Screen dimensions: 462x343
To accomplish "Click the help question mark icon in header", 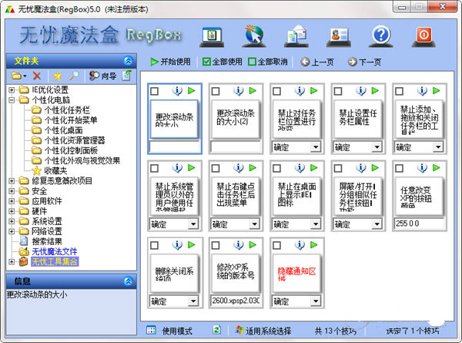I will pyautogui.click(x=381, y=35).
